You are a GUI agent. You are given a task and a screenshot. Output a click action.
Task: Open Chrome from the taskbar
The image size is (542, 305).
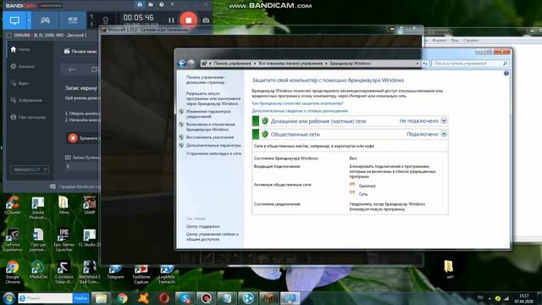[x=122, y=298]
